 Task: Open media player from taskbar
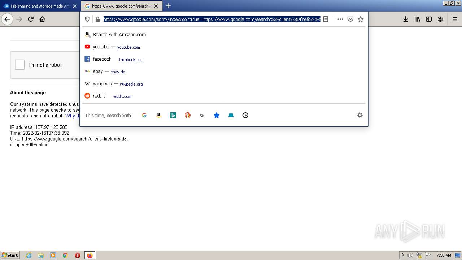click(x=53, y=255)
